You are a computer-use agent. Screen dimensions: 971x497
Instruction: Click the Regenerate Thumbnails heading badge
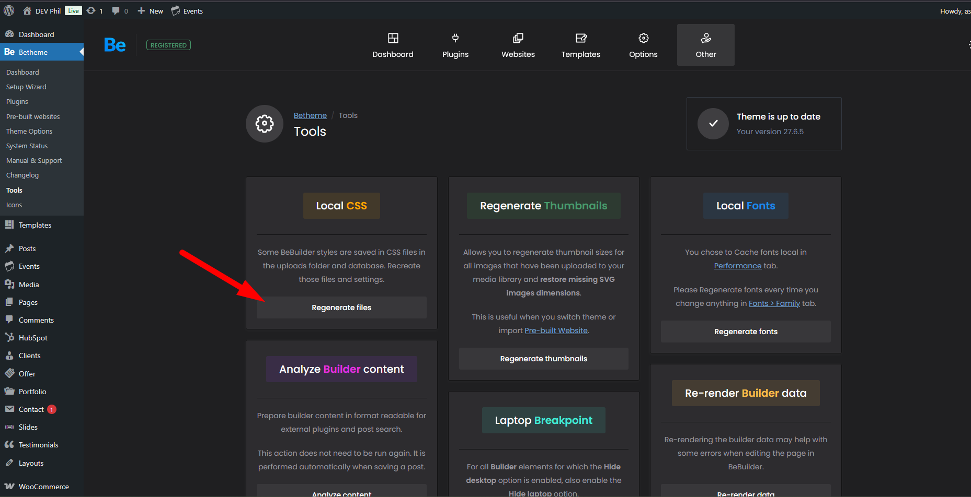544,206
